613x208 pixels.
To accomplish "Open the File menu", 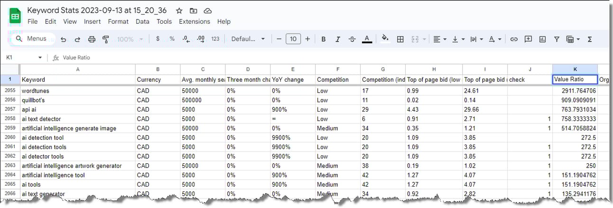I will (x=33, y=21).
